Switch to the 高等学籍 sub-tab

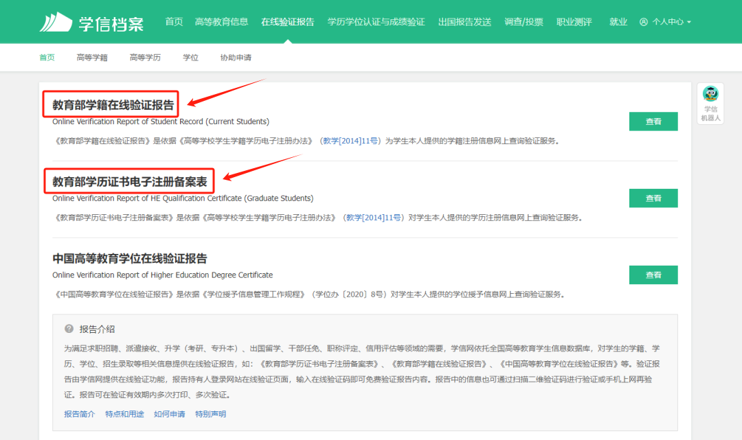(92, 58)
